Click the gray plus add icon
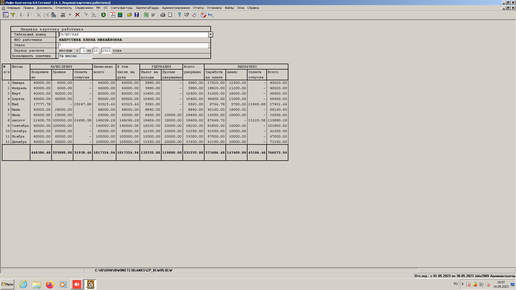 click(70, 15)
